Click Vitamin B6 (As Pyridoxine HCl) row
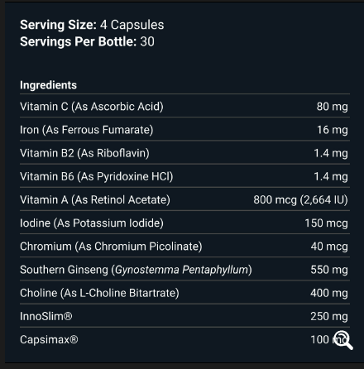 [184, 176]
